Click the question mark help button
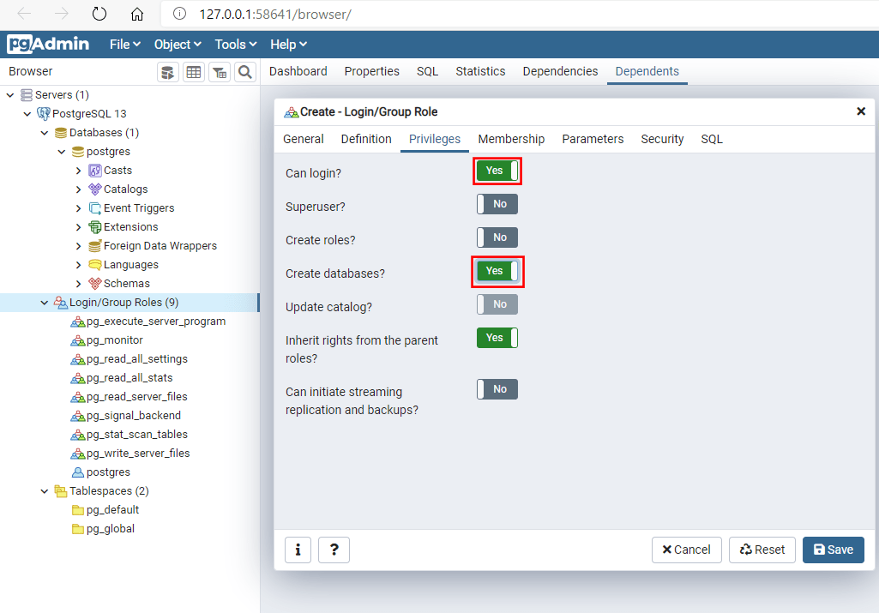Image resolution: width=879 pixels, height=613 pixels. [334, 550]
